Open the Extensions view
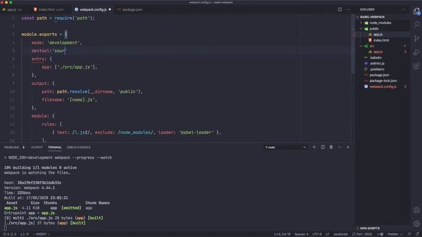The image size is (422, 237). click(417, 66)
